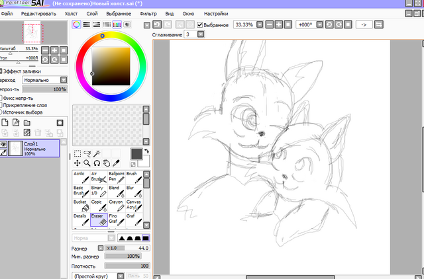Swap foreground and background colors

click(146, 151)
